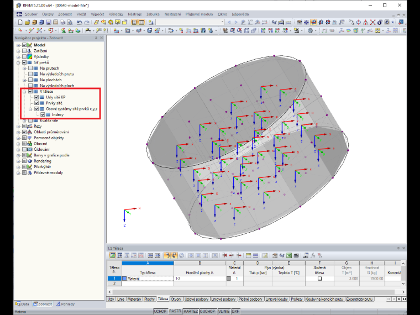
Task: Click view in X direction icon
Action: click(x=263, y=31)
